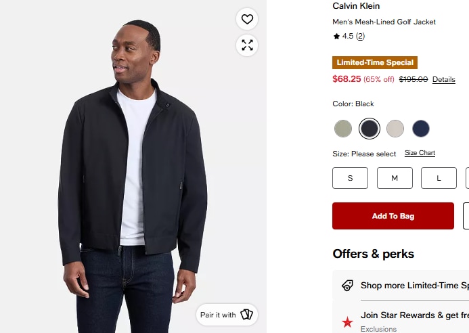
Task: Open the Size Chart link
Action: [x=420, y=153]
